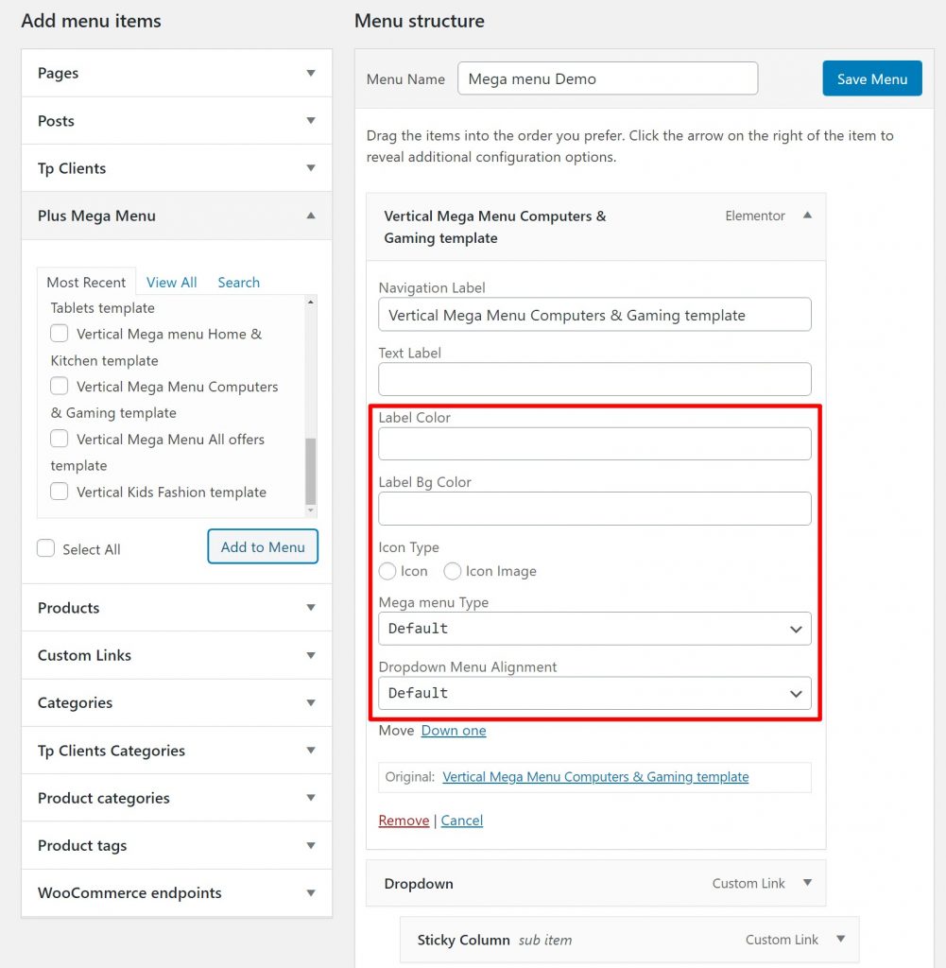Collapse the Vertical Mega Menu item arrow

(x=807, y=216)
